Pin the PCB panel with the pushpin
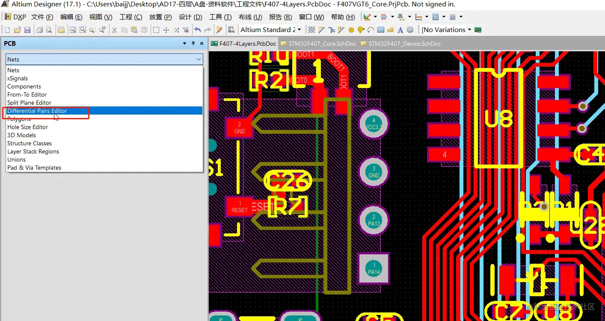 pyautogui.click(x=193, y=44)
